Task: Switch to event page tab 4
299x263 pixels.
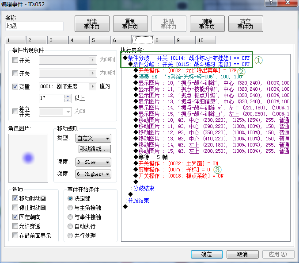Action: 79,40
